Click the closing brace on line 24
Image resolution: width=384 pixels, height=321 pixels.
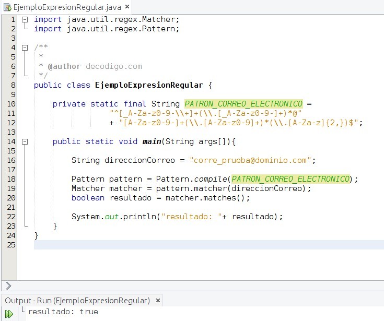click(36, 235)
